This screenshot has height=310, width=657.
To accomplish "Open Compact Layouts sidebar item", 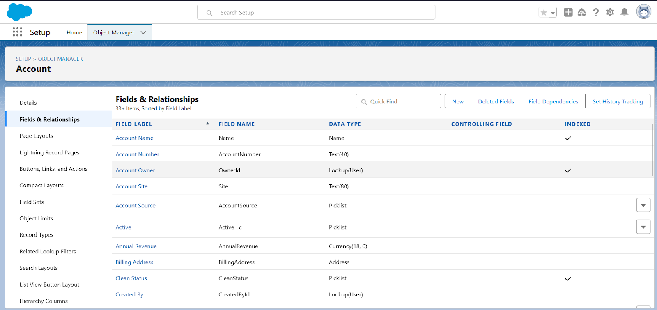I will point(59,185).
